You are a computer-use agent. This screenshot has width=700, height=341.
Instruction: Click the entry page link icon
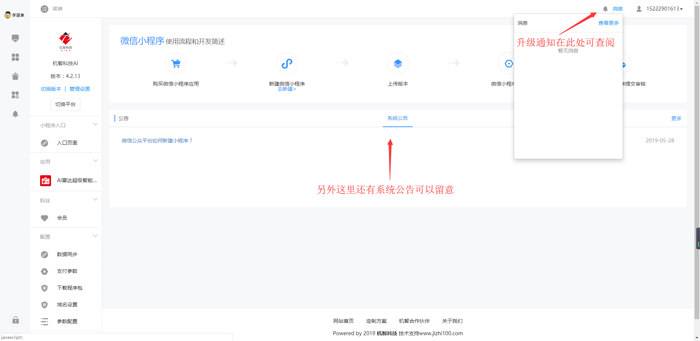tap(44, 143)
